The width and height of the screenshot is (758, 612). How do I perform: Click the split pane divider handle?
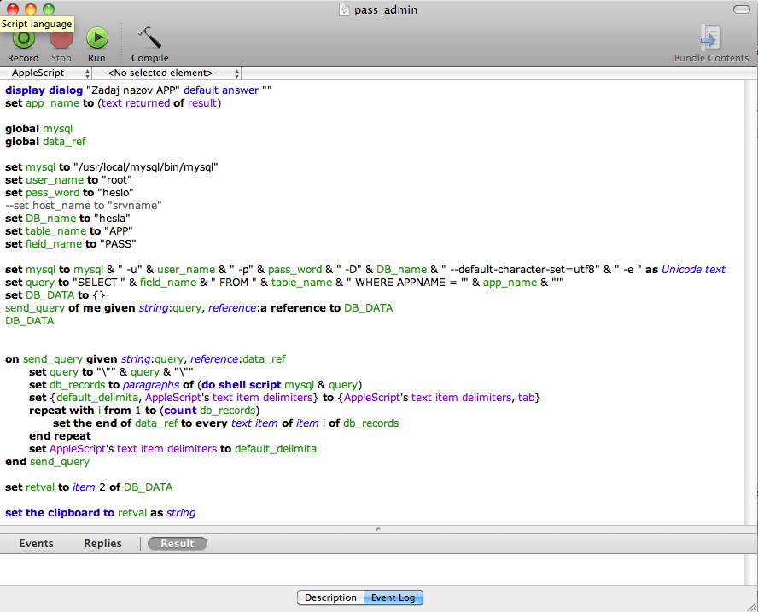tap(379, 529)
